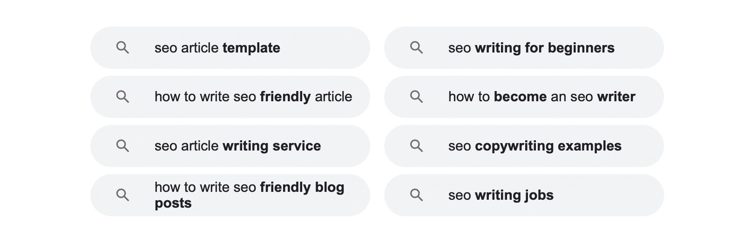731x249 pixels.
Task: Click the bold text 'copywriting examples'
Action: pyautogui.click(x=548, y=146)
